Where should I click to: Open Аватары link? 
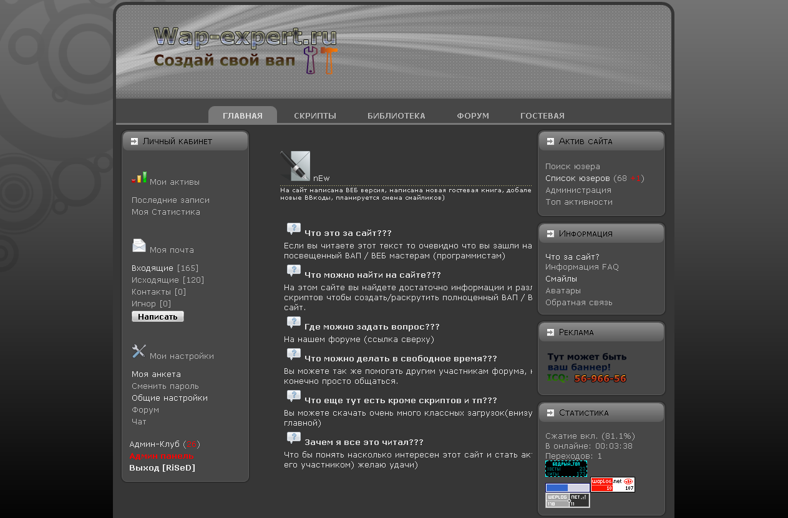pos(563,291)
